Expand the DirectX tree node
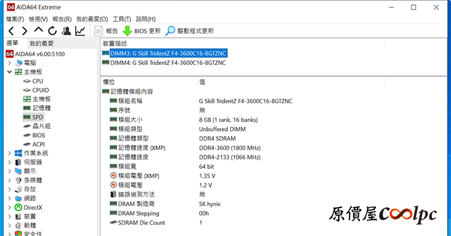This screenshot has width=451, height=236. (10, 207)
